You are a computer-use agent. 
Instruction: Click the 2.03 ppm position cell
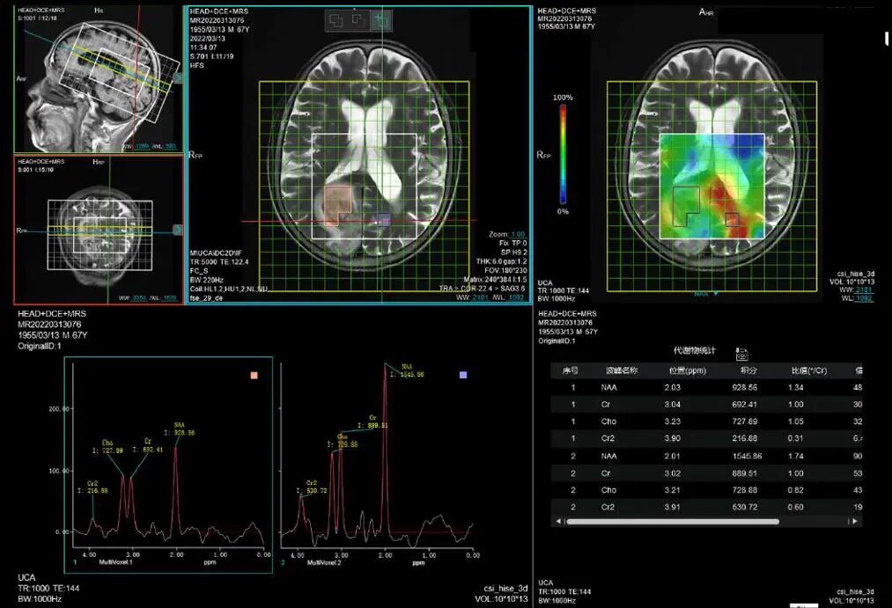tap(672, 387)
